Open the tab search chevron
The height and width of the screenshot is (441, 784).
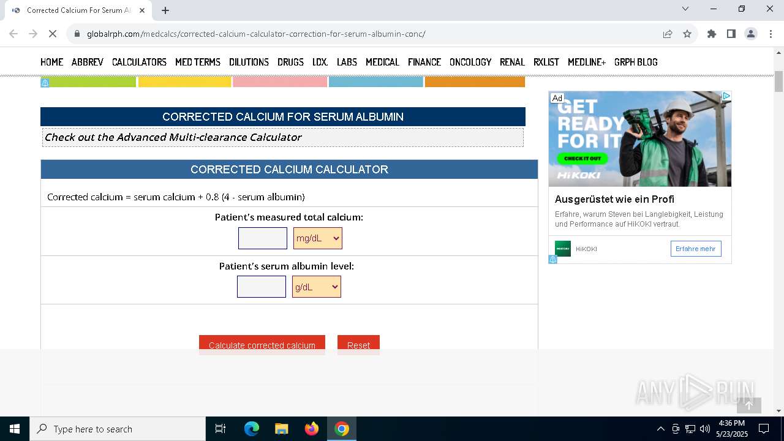[685, 9]
